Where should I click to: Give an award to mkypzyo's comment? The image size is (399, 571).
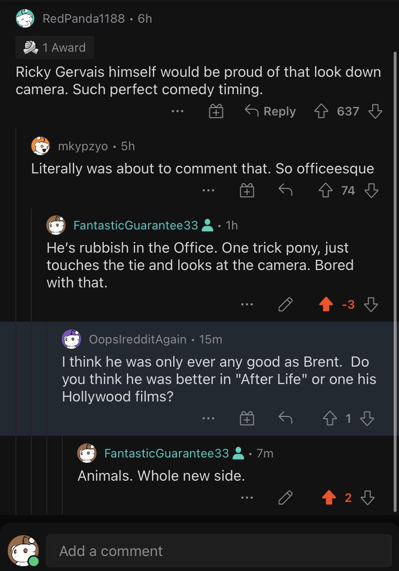tap(247, 191)
